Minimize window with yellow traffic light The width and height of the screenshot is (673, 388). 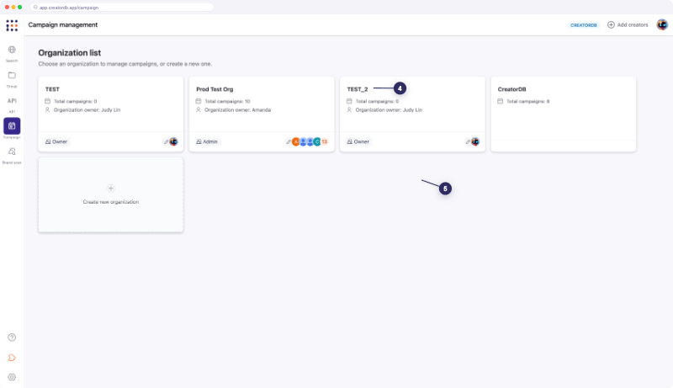coord(13,8)
